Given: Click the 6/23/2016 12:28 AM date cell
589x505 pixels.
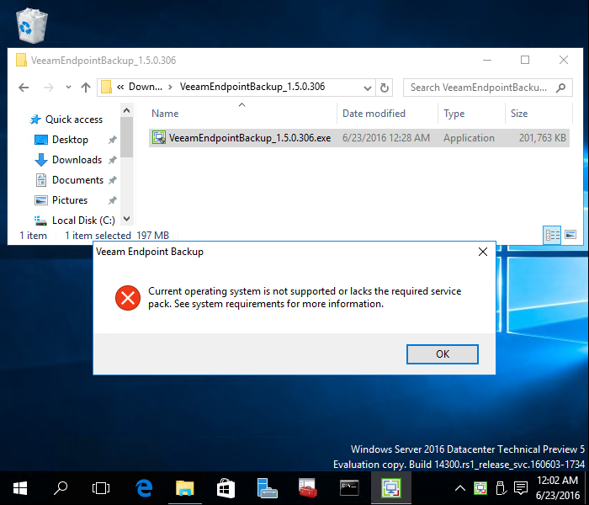Looking at the screenshot, I should [x=386, y=138].
